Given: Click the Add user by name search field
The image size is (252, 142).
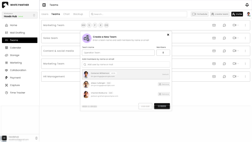Looking at the screenshot, I should [126, 65].
